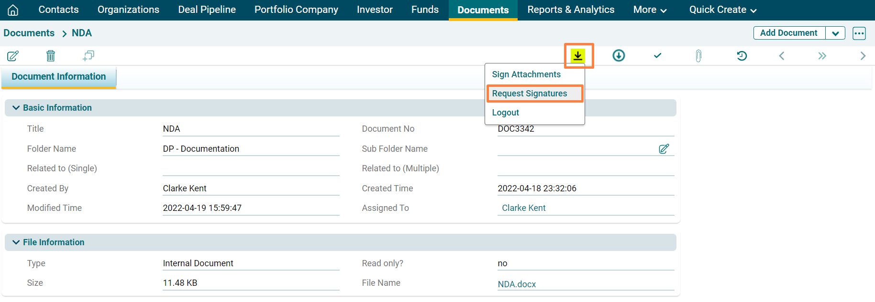875x302 pixels.
Task: Delete the document using trash icon
Action: (51, 56)
